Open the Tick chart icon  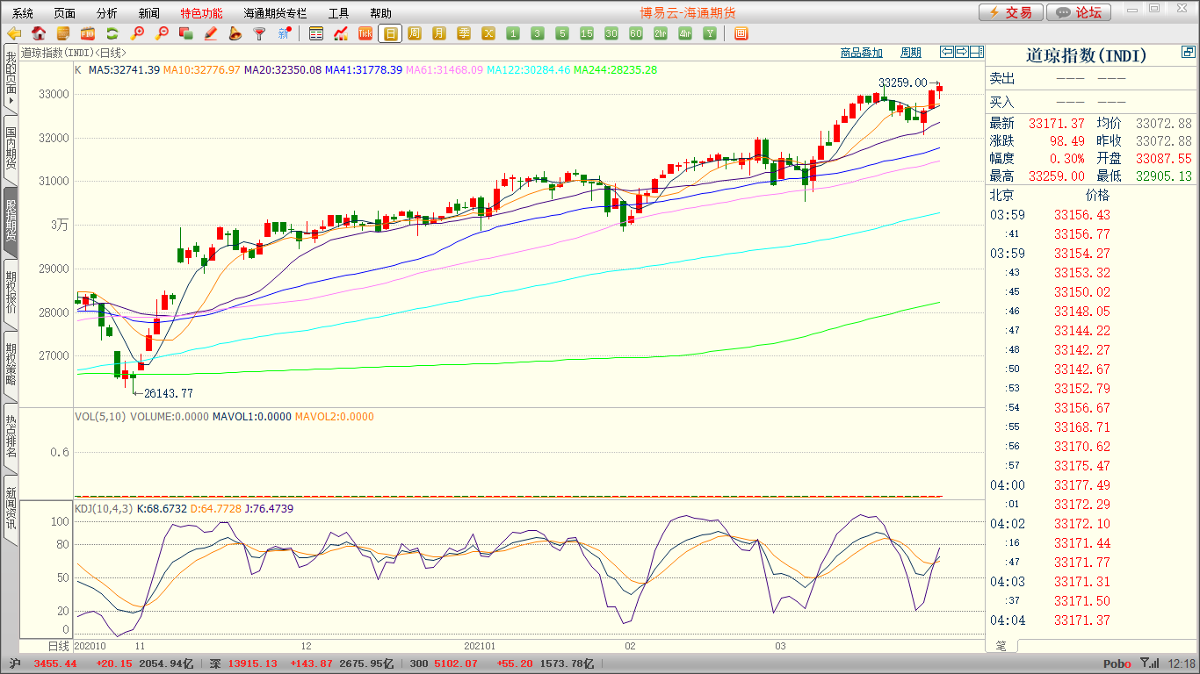click(x=365, y=34)
